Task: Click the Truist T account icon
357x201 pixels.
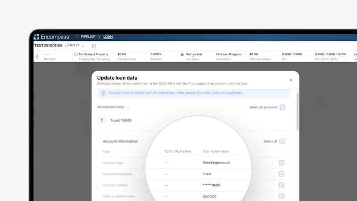Action: pyautogui.click(x=102, y=120)
